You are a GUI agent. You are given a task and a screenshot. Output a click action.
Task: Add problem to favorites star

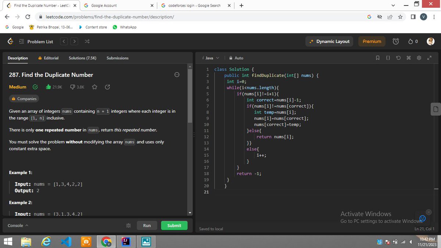94,87
